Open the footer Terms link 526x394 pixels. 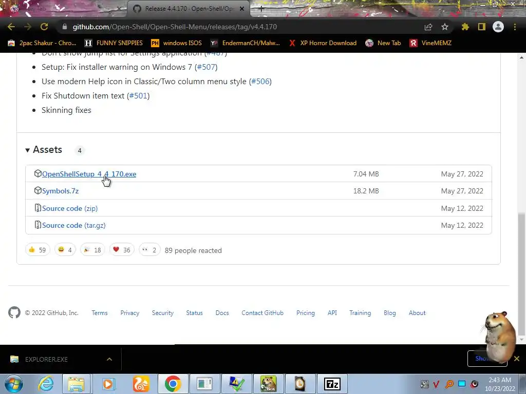(x=100, y=313)
